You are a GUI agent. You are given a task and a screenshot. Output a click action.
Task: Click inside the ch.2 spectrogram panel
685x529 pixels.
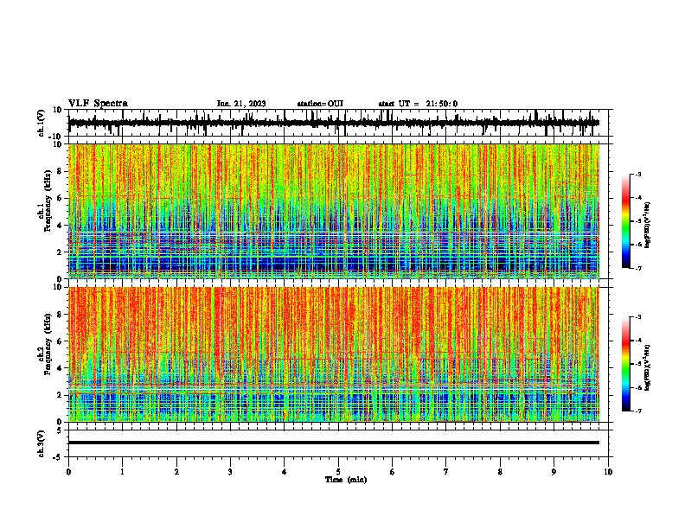tap(334, 354)
